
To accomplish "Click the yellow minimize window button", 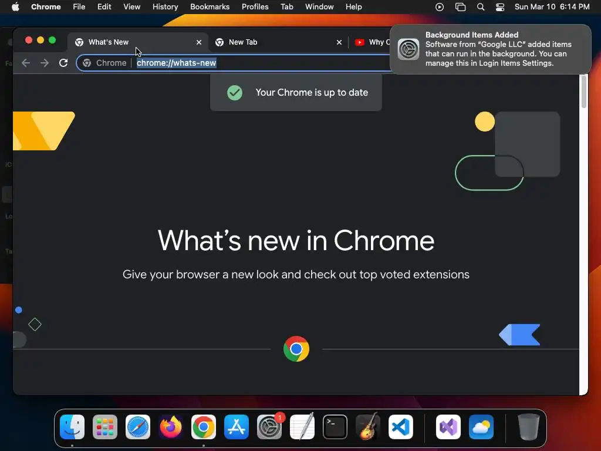I will pos(40,41).
